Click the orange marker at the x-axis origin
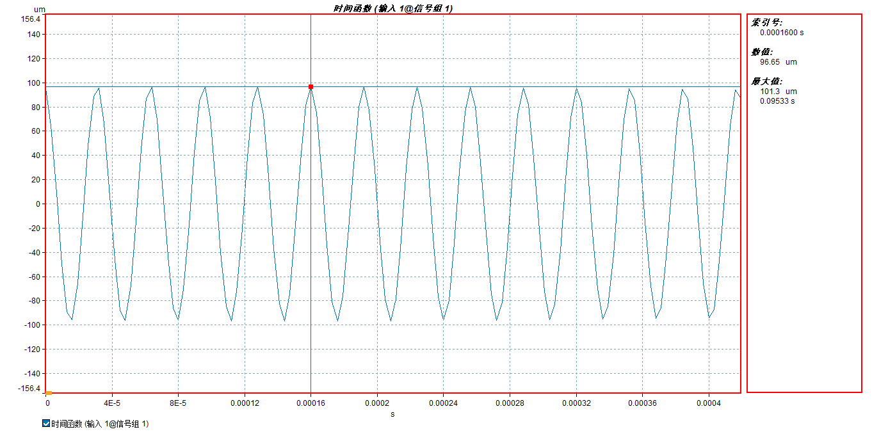Viewport: 872px width, 434px height. coord(49,392)
